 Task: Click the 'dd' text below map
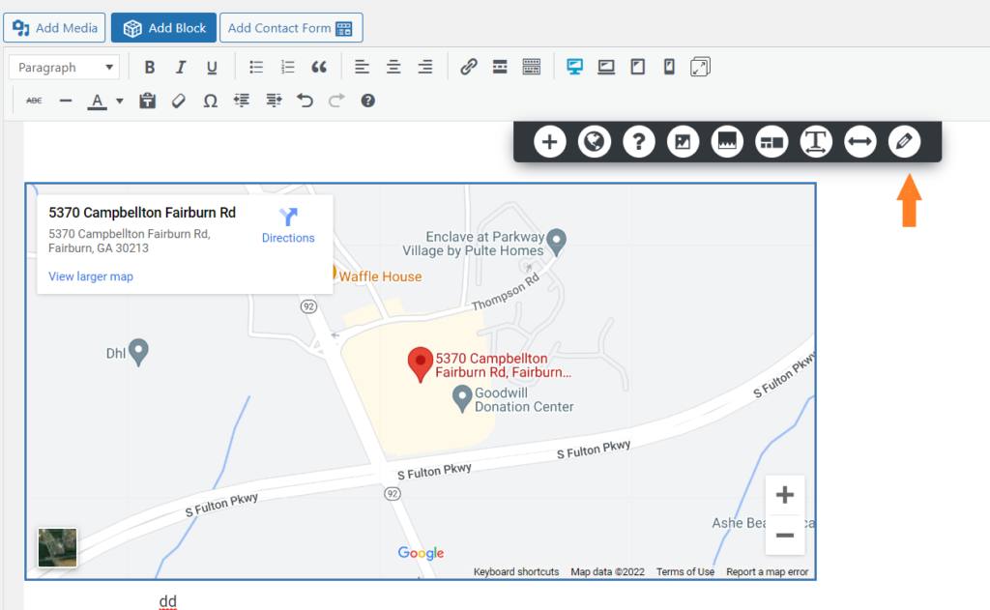(x=168, y=600)
